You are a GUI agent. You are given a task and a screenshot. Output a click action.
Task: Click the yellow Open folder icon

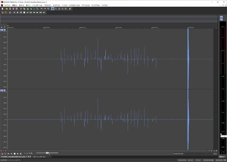(7, 9)
